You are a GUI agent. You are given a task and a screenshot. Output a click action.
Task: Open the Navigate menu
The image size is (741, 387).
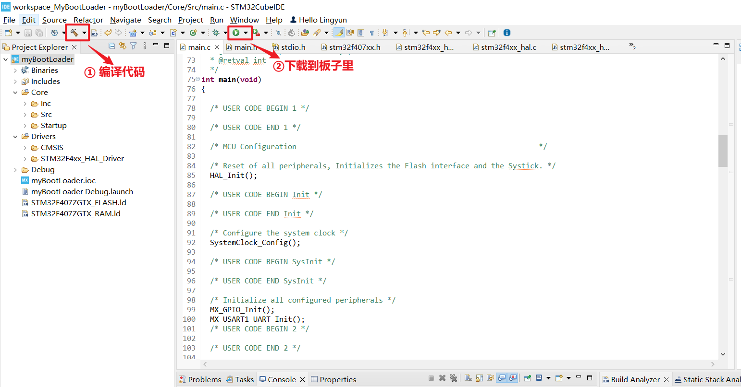125,20
